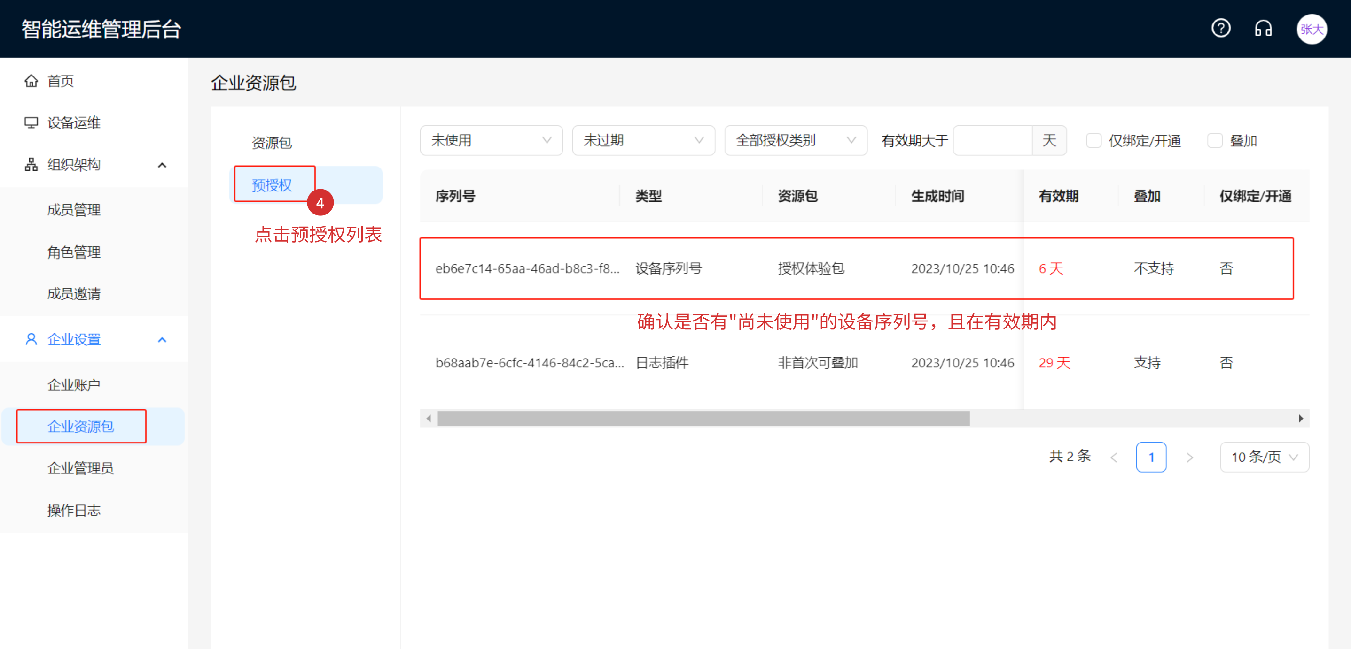Enable the 叠加 filter checkbox

tap(1215, 140)
